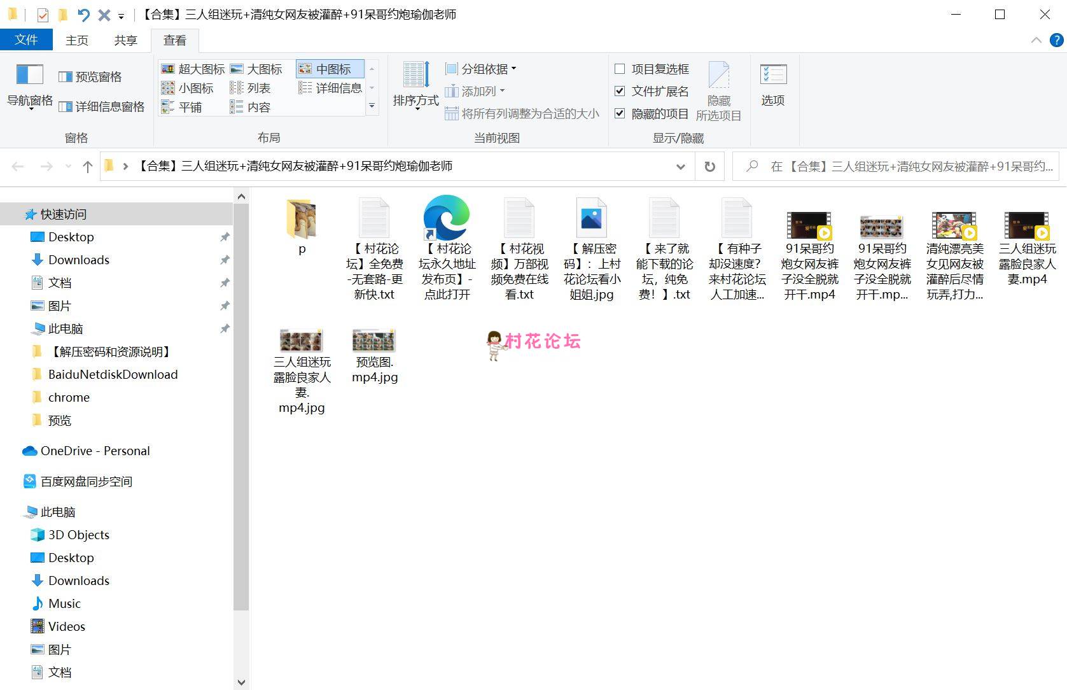Image resolution: width=1067 pixels, height=690 pixels.
Task: Collapse the ribbon with the chevron
Action: click(1036, 40)
